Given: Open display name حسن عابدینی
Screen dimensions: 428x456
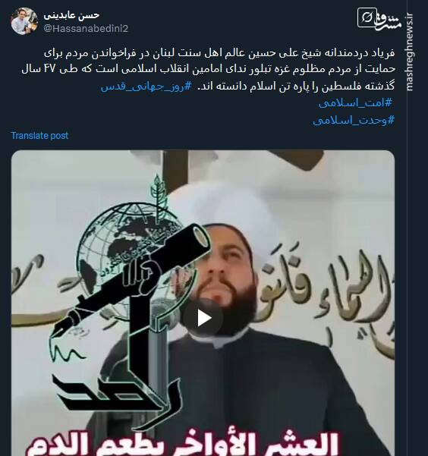Looking at the screenshot, I should [x=71, y=15].
